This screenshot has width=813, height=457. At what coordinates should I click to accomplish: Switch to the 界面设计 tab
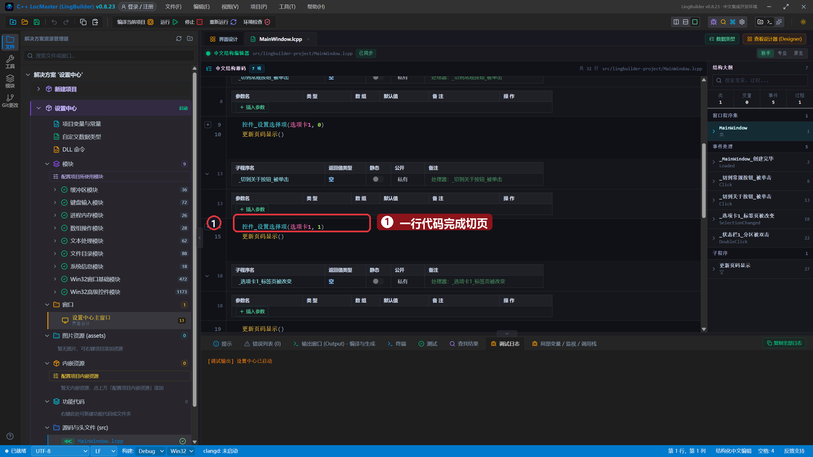pos(224,39)
